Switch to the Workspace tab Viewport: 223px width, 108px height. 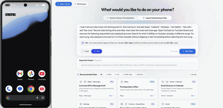point(80,4)
